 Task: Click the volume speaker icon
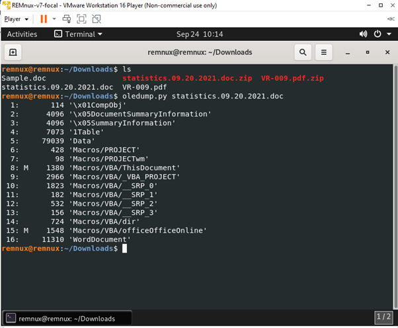363,34
